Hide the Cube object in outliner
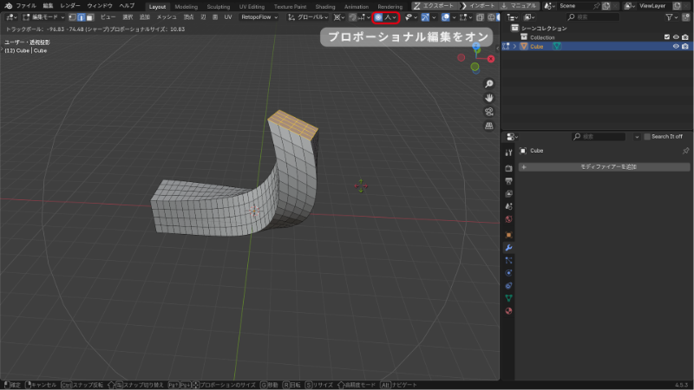694x390 pixels. pyautogui.click(x=675, y=47)
